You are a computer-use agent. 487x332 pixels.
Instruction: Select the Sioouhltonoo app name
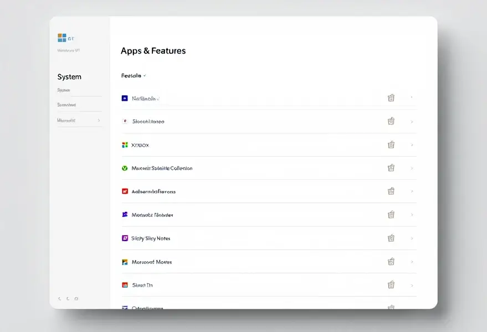tap(148, 122)
